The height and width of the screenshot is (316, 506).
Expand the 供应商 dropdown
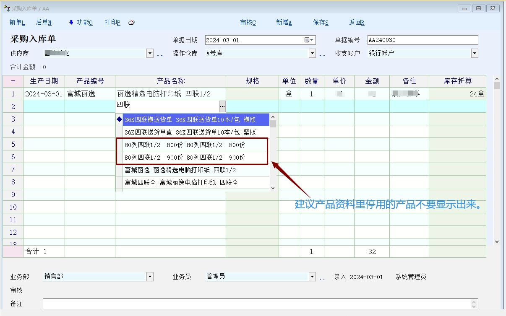tap(150, 53)
